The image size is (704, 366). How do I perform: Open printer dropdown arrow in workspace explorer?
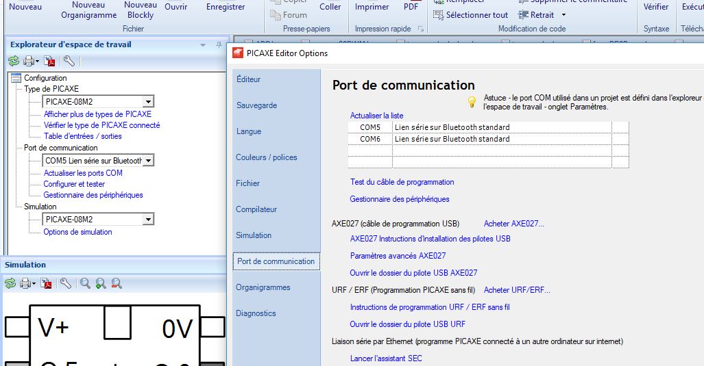coord(37,62)
